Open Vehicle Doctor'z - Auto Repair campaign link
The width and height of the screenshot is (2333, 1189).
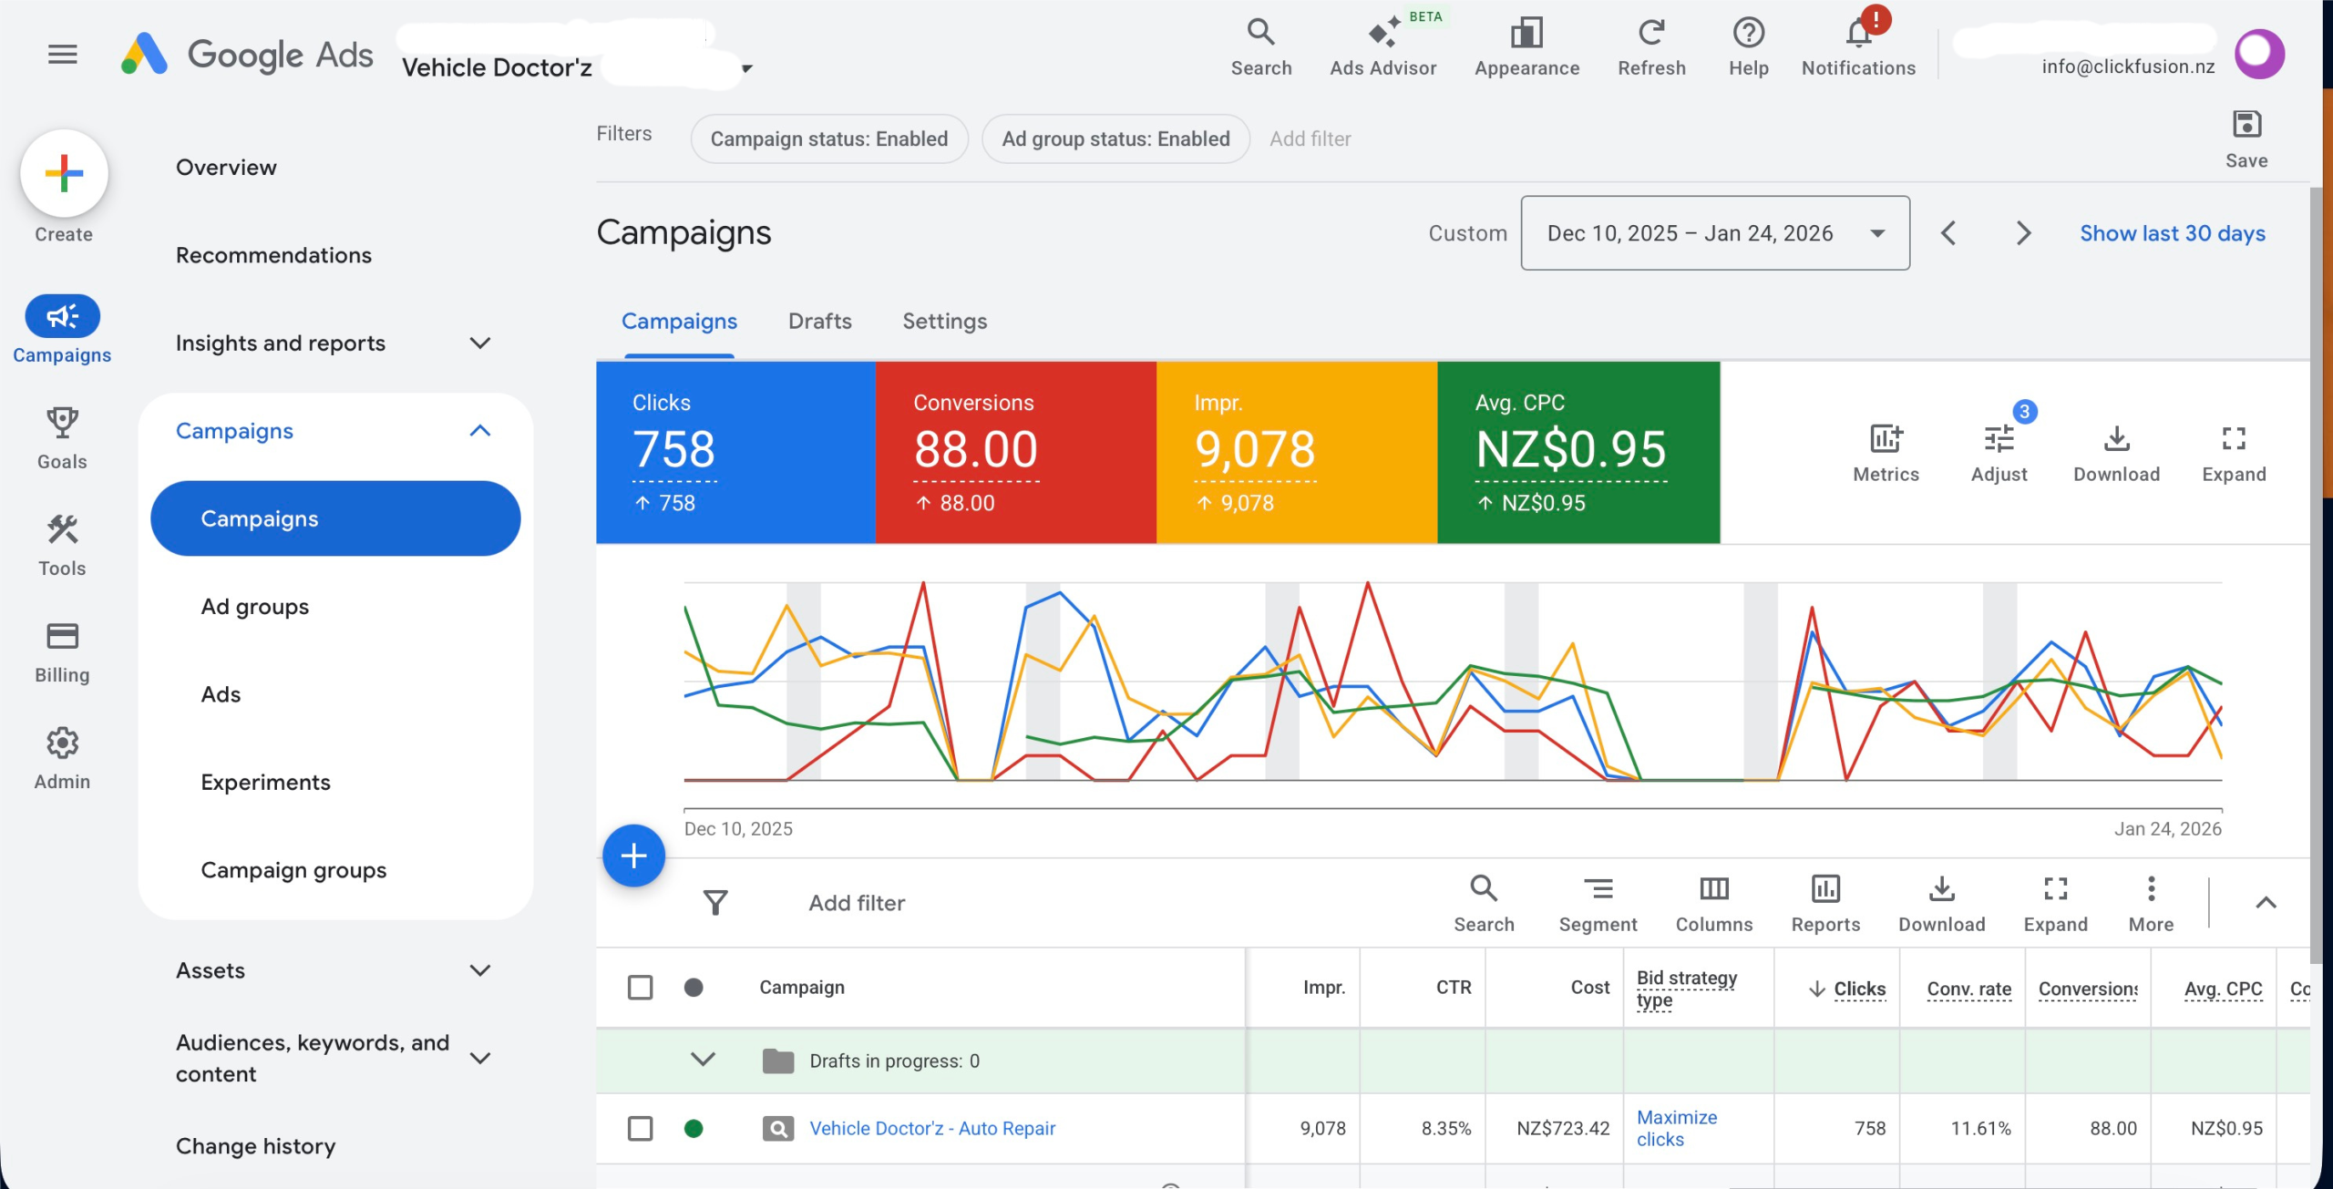click(932, 1129)
